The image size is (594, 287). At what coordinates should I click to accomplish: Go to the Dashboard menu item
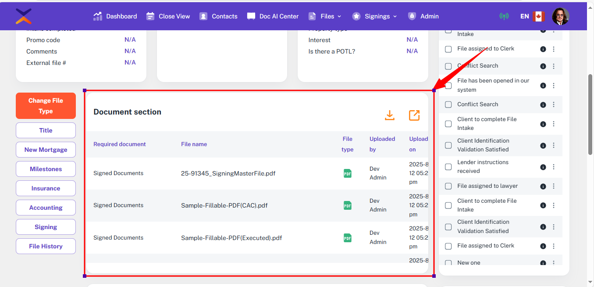pyautogui.click(x=115, y=16)
